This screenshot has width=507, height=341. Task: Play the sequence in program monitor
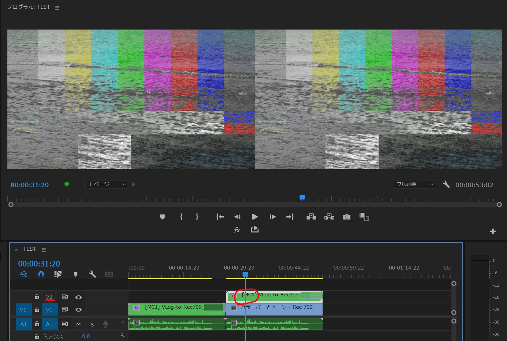point(255,217)
